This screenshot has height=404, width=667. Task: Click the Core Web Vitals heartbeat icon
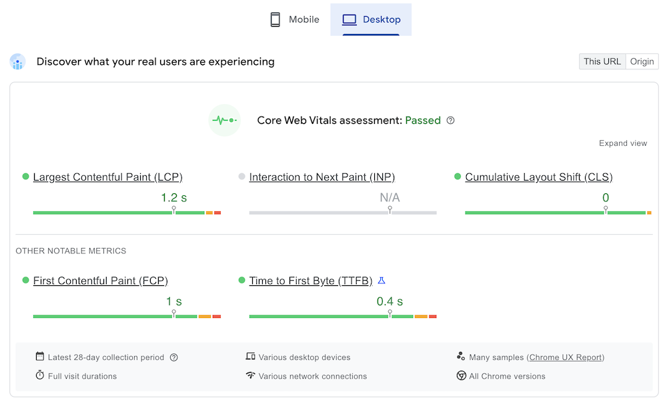[225, 120]
